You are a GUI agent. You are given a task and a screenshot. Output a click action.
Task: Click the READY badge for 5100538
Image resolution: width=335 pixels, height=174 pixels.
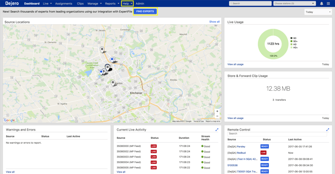264,165
